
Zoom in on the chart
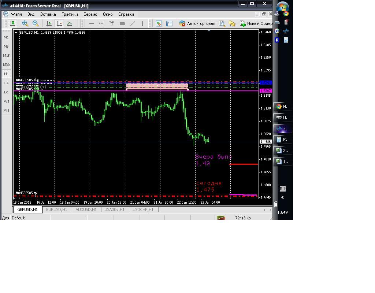(x=25, y=23)
